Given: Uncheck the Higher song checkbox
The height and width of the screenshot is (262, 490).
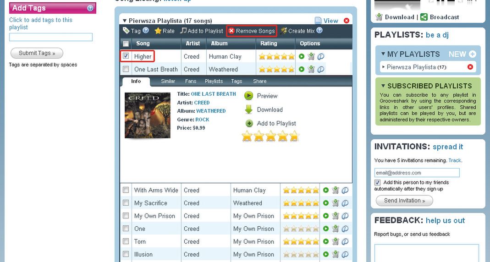Looking at the screenshot, I should (x=126, y=56).
